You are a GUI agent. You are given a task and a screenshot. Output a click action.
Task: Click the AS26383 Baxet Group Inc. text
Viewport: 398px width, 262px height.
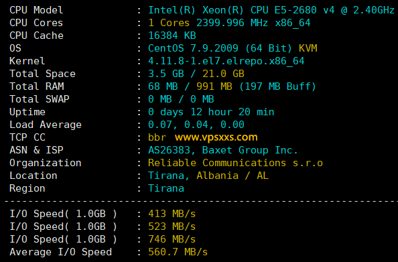tap(222, 150)
